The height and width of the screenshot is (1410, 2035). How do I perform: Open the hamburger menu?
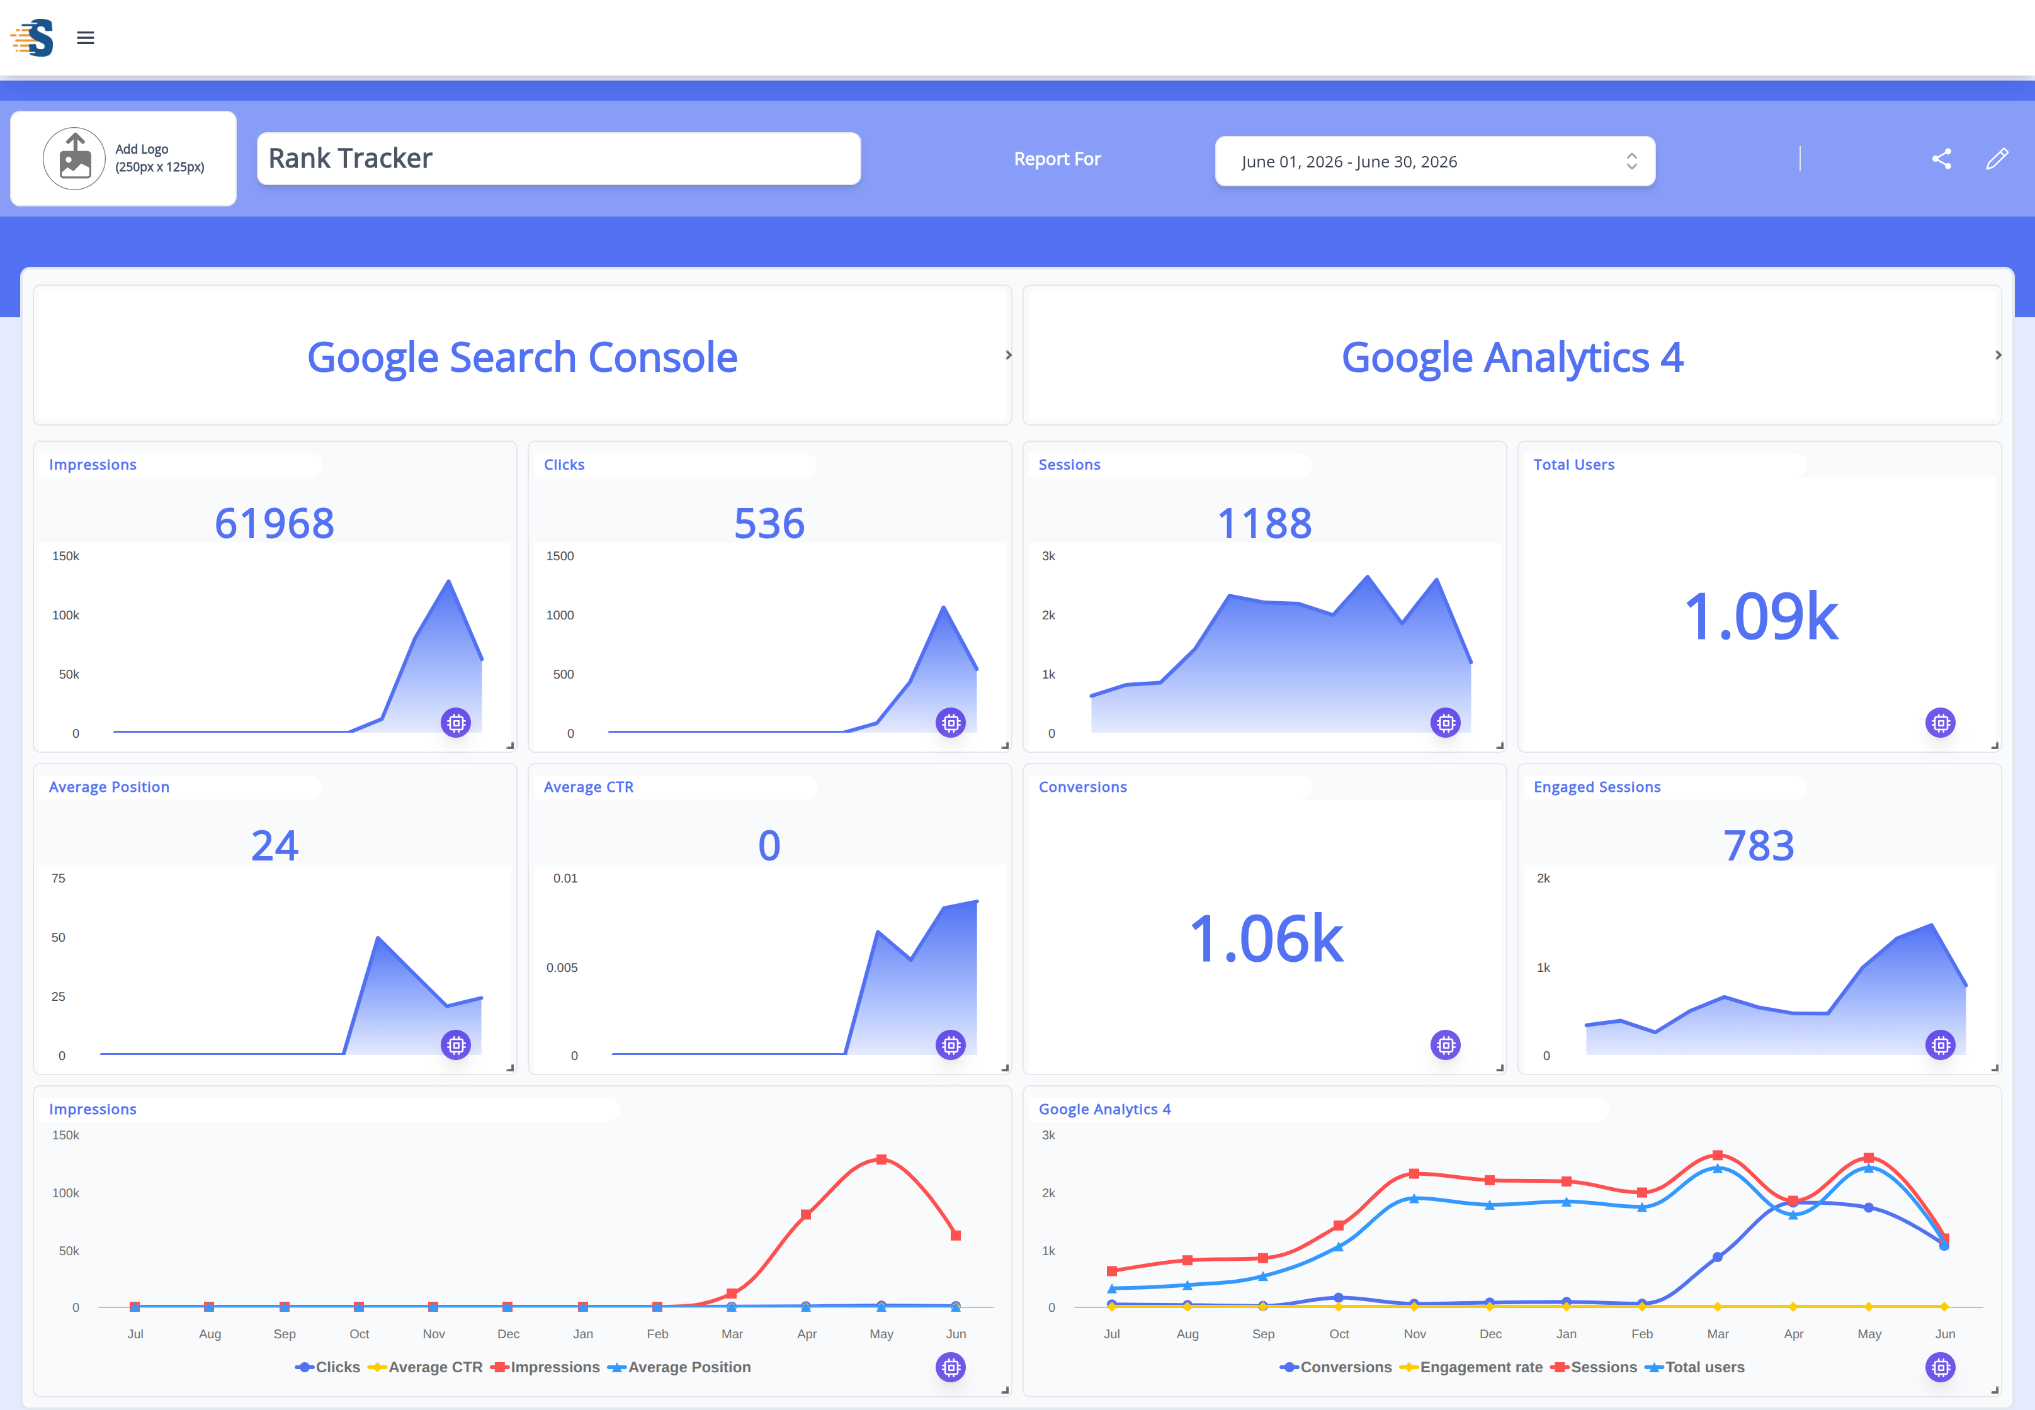(x=86, y=38)
